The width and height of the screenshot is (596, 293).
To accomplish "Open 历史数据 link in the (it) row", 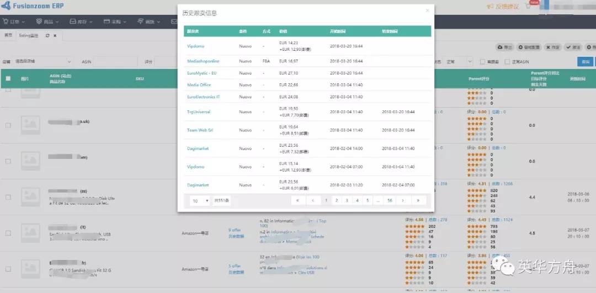I will pos(236,236).
